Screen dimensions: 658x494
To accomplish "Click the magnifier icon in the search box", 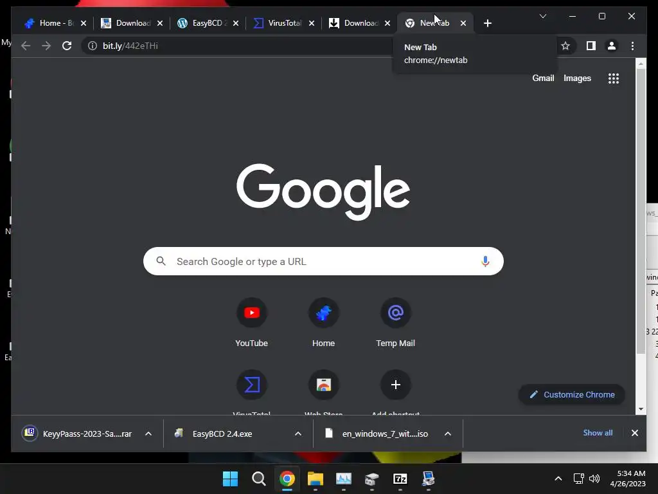I will [x=161, y=261].
